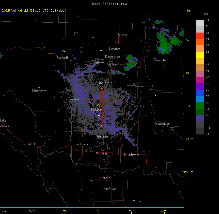
Task: Click the ThreeHills label
Action: click(136, 106)
